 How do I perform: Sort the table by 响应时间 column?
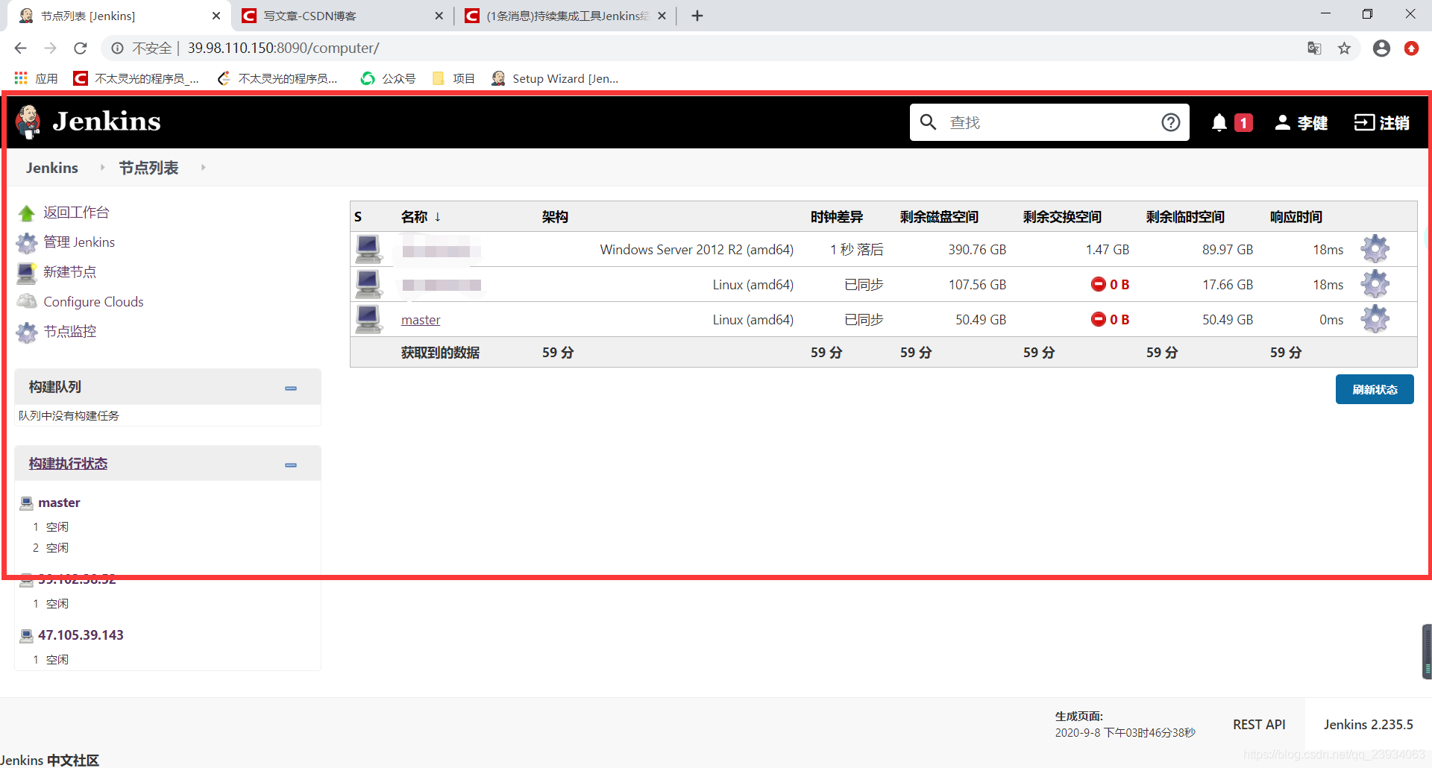point(1296,217)
